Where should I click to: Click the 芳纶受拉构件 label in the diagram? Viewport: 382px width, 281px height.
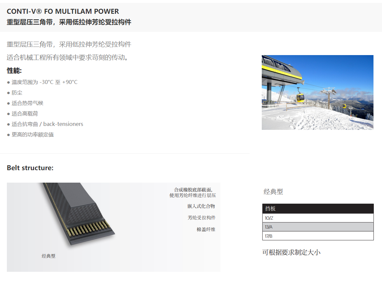click(201, 218)
